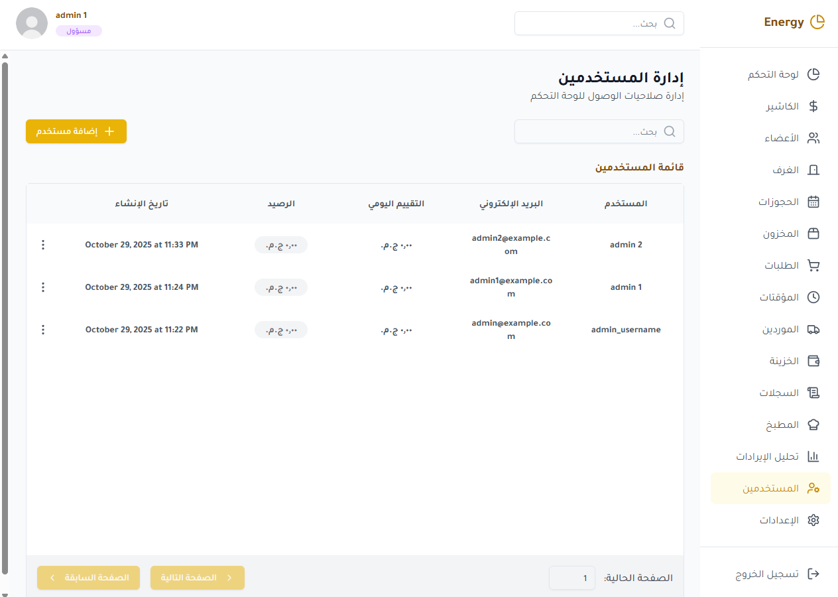
Task: Open the Cashier (الكاشير) dollar icon
Action: (813, 106)
